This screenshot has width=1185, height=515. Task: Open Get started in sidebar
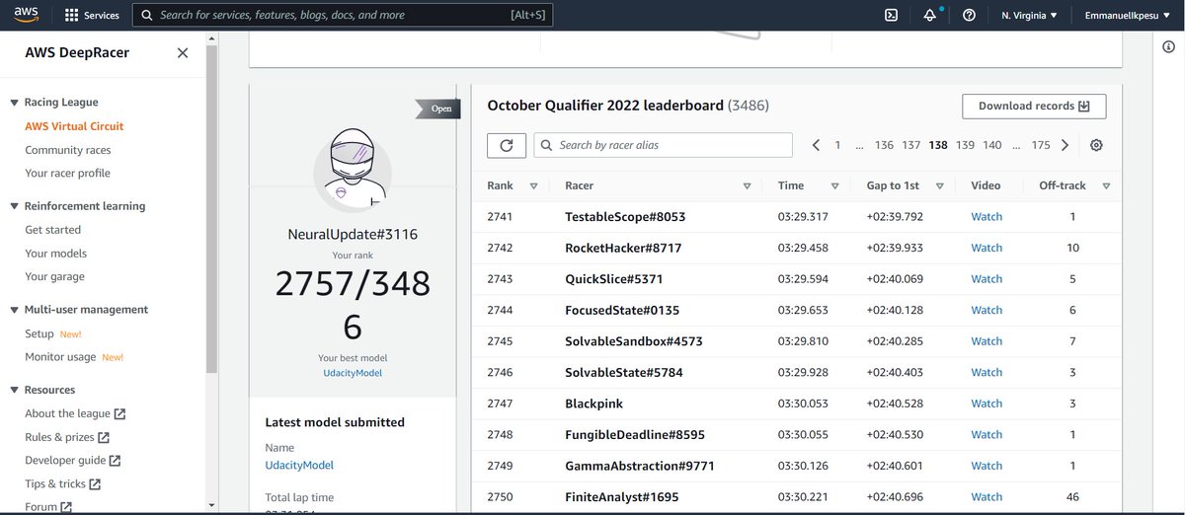53,230
